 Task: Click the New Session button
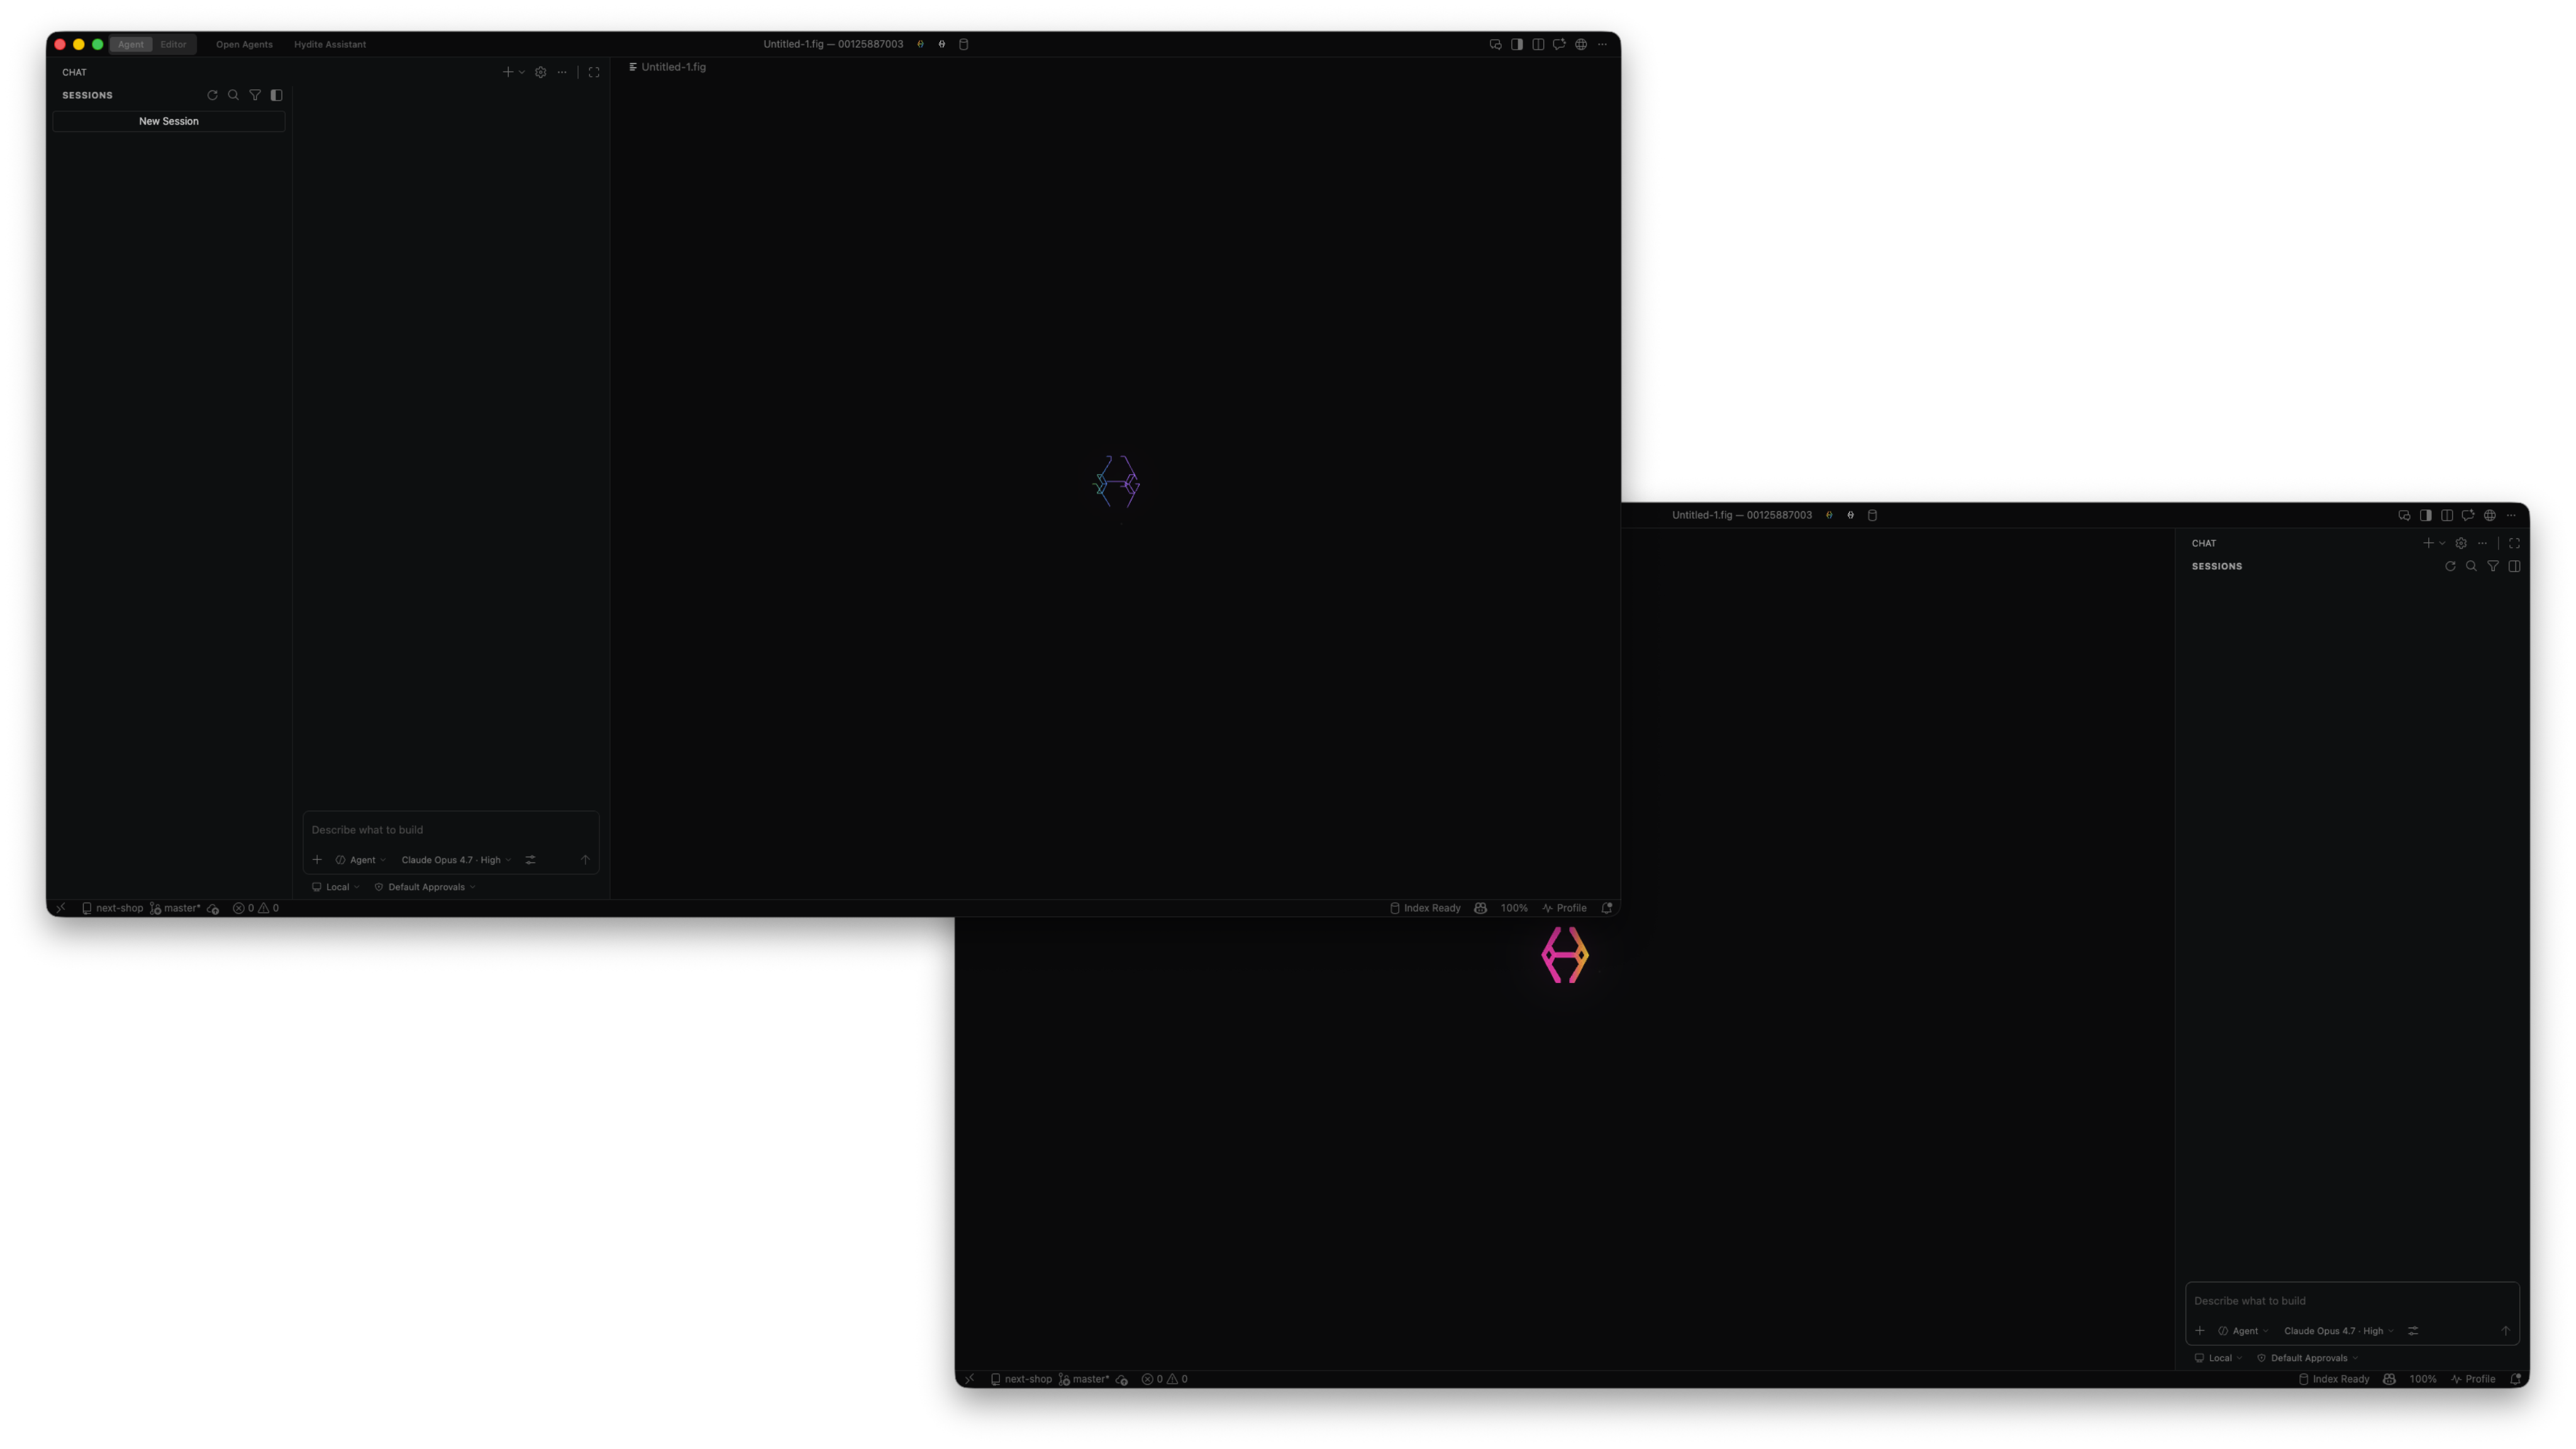click(x=169, y=121)
